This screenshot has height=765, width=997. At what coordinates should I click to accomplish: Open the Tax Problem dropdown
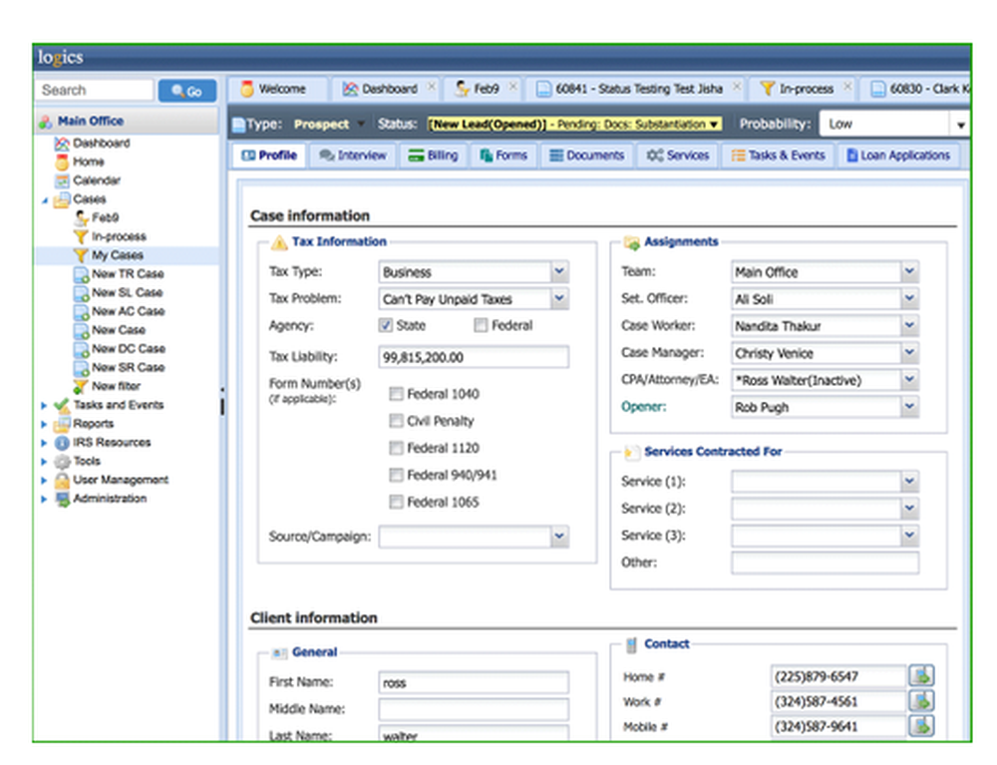559,298
